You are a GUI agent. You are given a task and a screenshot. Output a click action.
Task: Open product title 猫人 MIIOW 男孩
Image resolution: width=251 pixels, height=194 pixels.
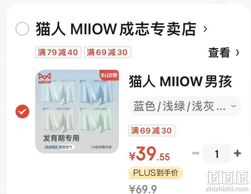[180, 82]
